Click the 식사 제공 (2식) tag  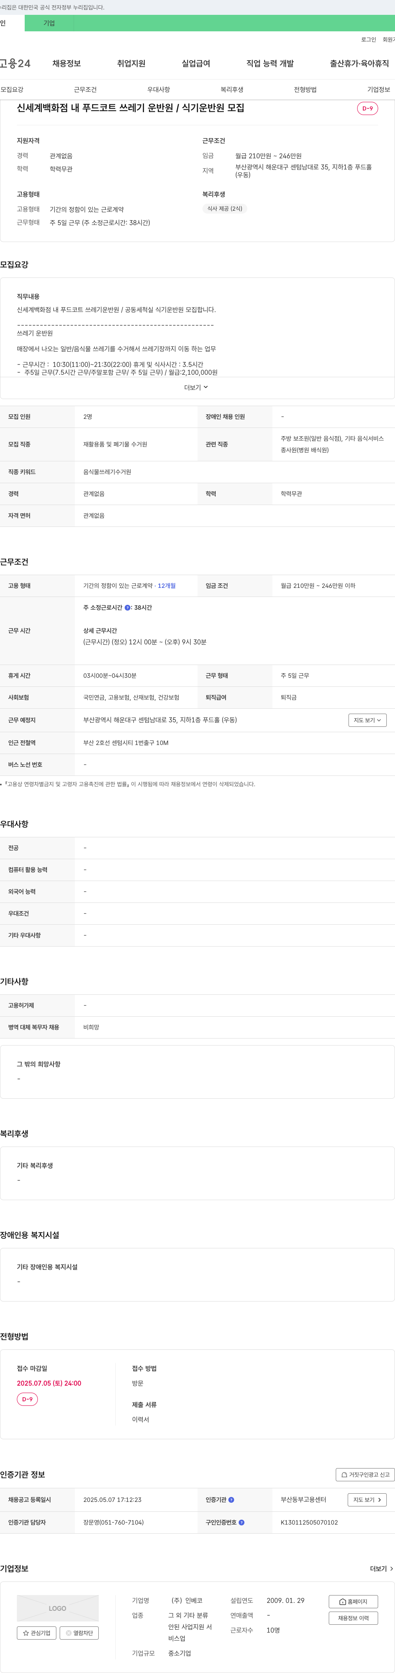pos(224,209)
